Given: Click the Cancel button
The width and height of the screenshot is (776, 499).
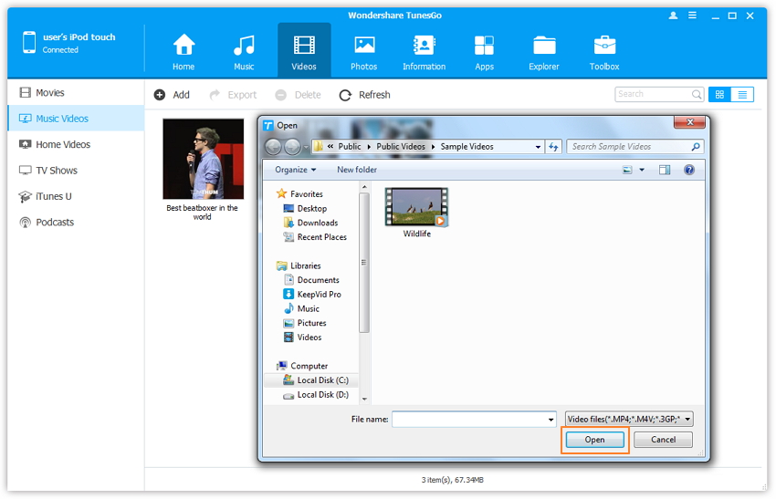Looking at the screenshot, I should [663, 440].
